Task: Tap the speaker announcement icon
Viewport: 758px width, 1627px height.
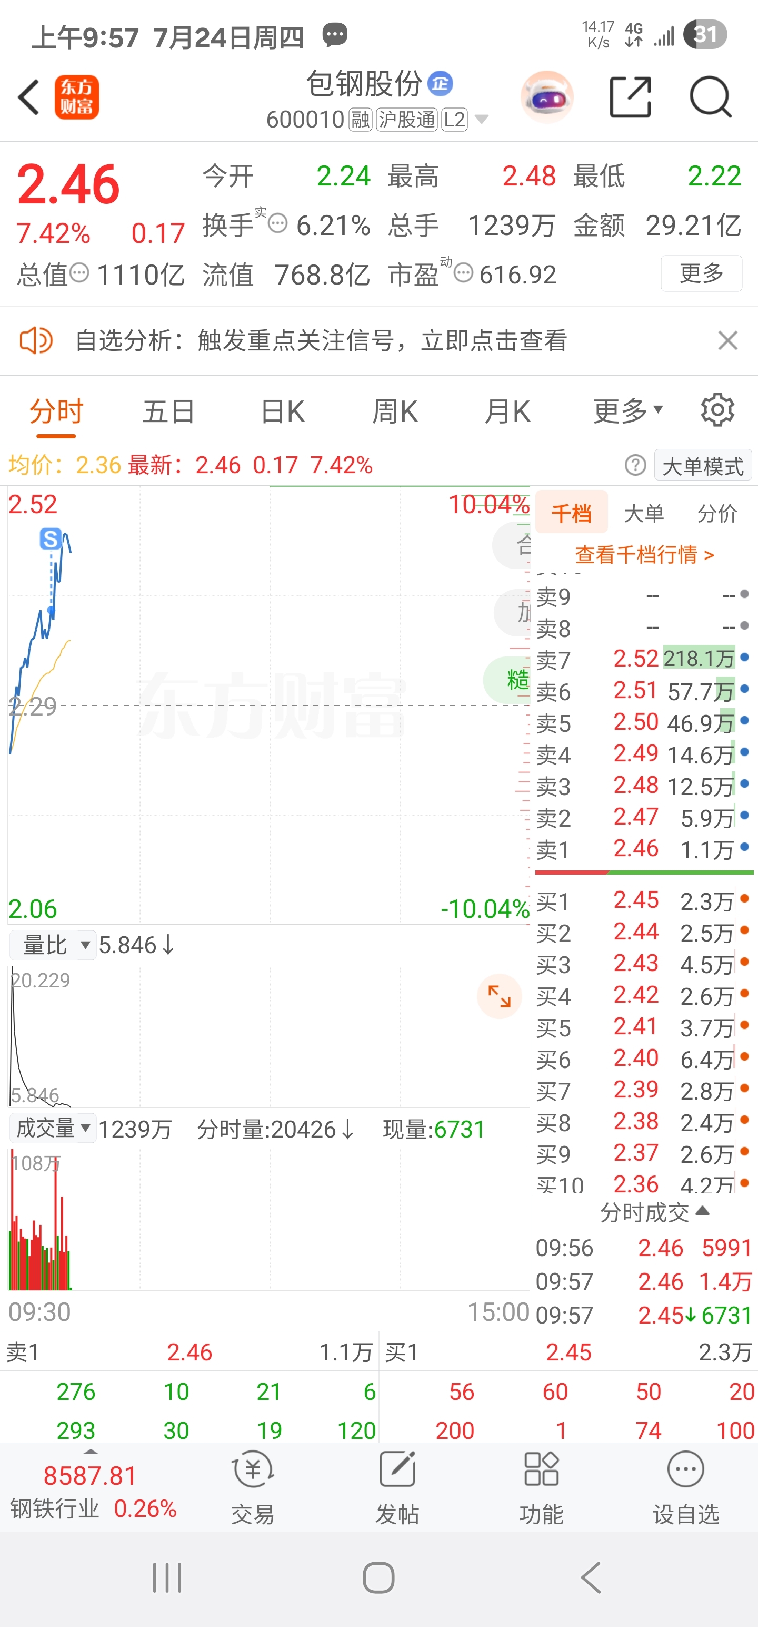Action: (x=36, y=341)
